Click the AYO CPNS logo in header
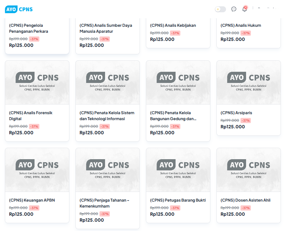The image size is (288, 231). click(19, 9)
